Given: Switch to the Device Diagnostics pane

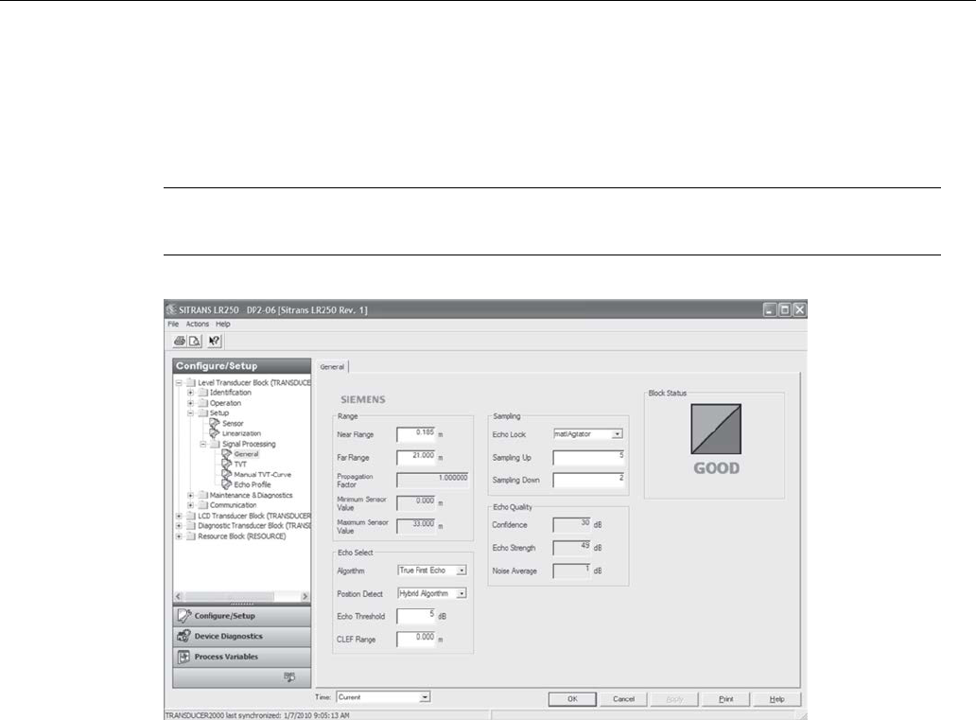Looking at the screenshot, I should pos(241,636).
